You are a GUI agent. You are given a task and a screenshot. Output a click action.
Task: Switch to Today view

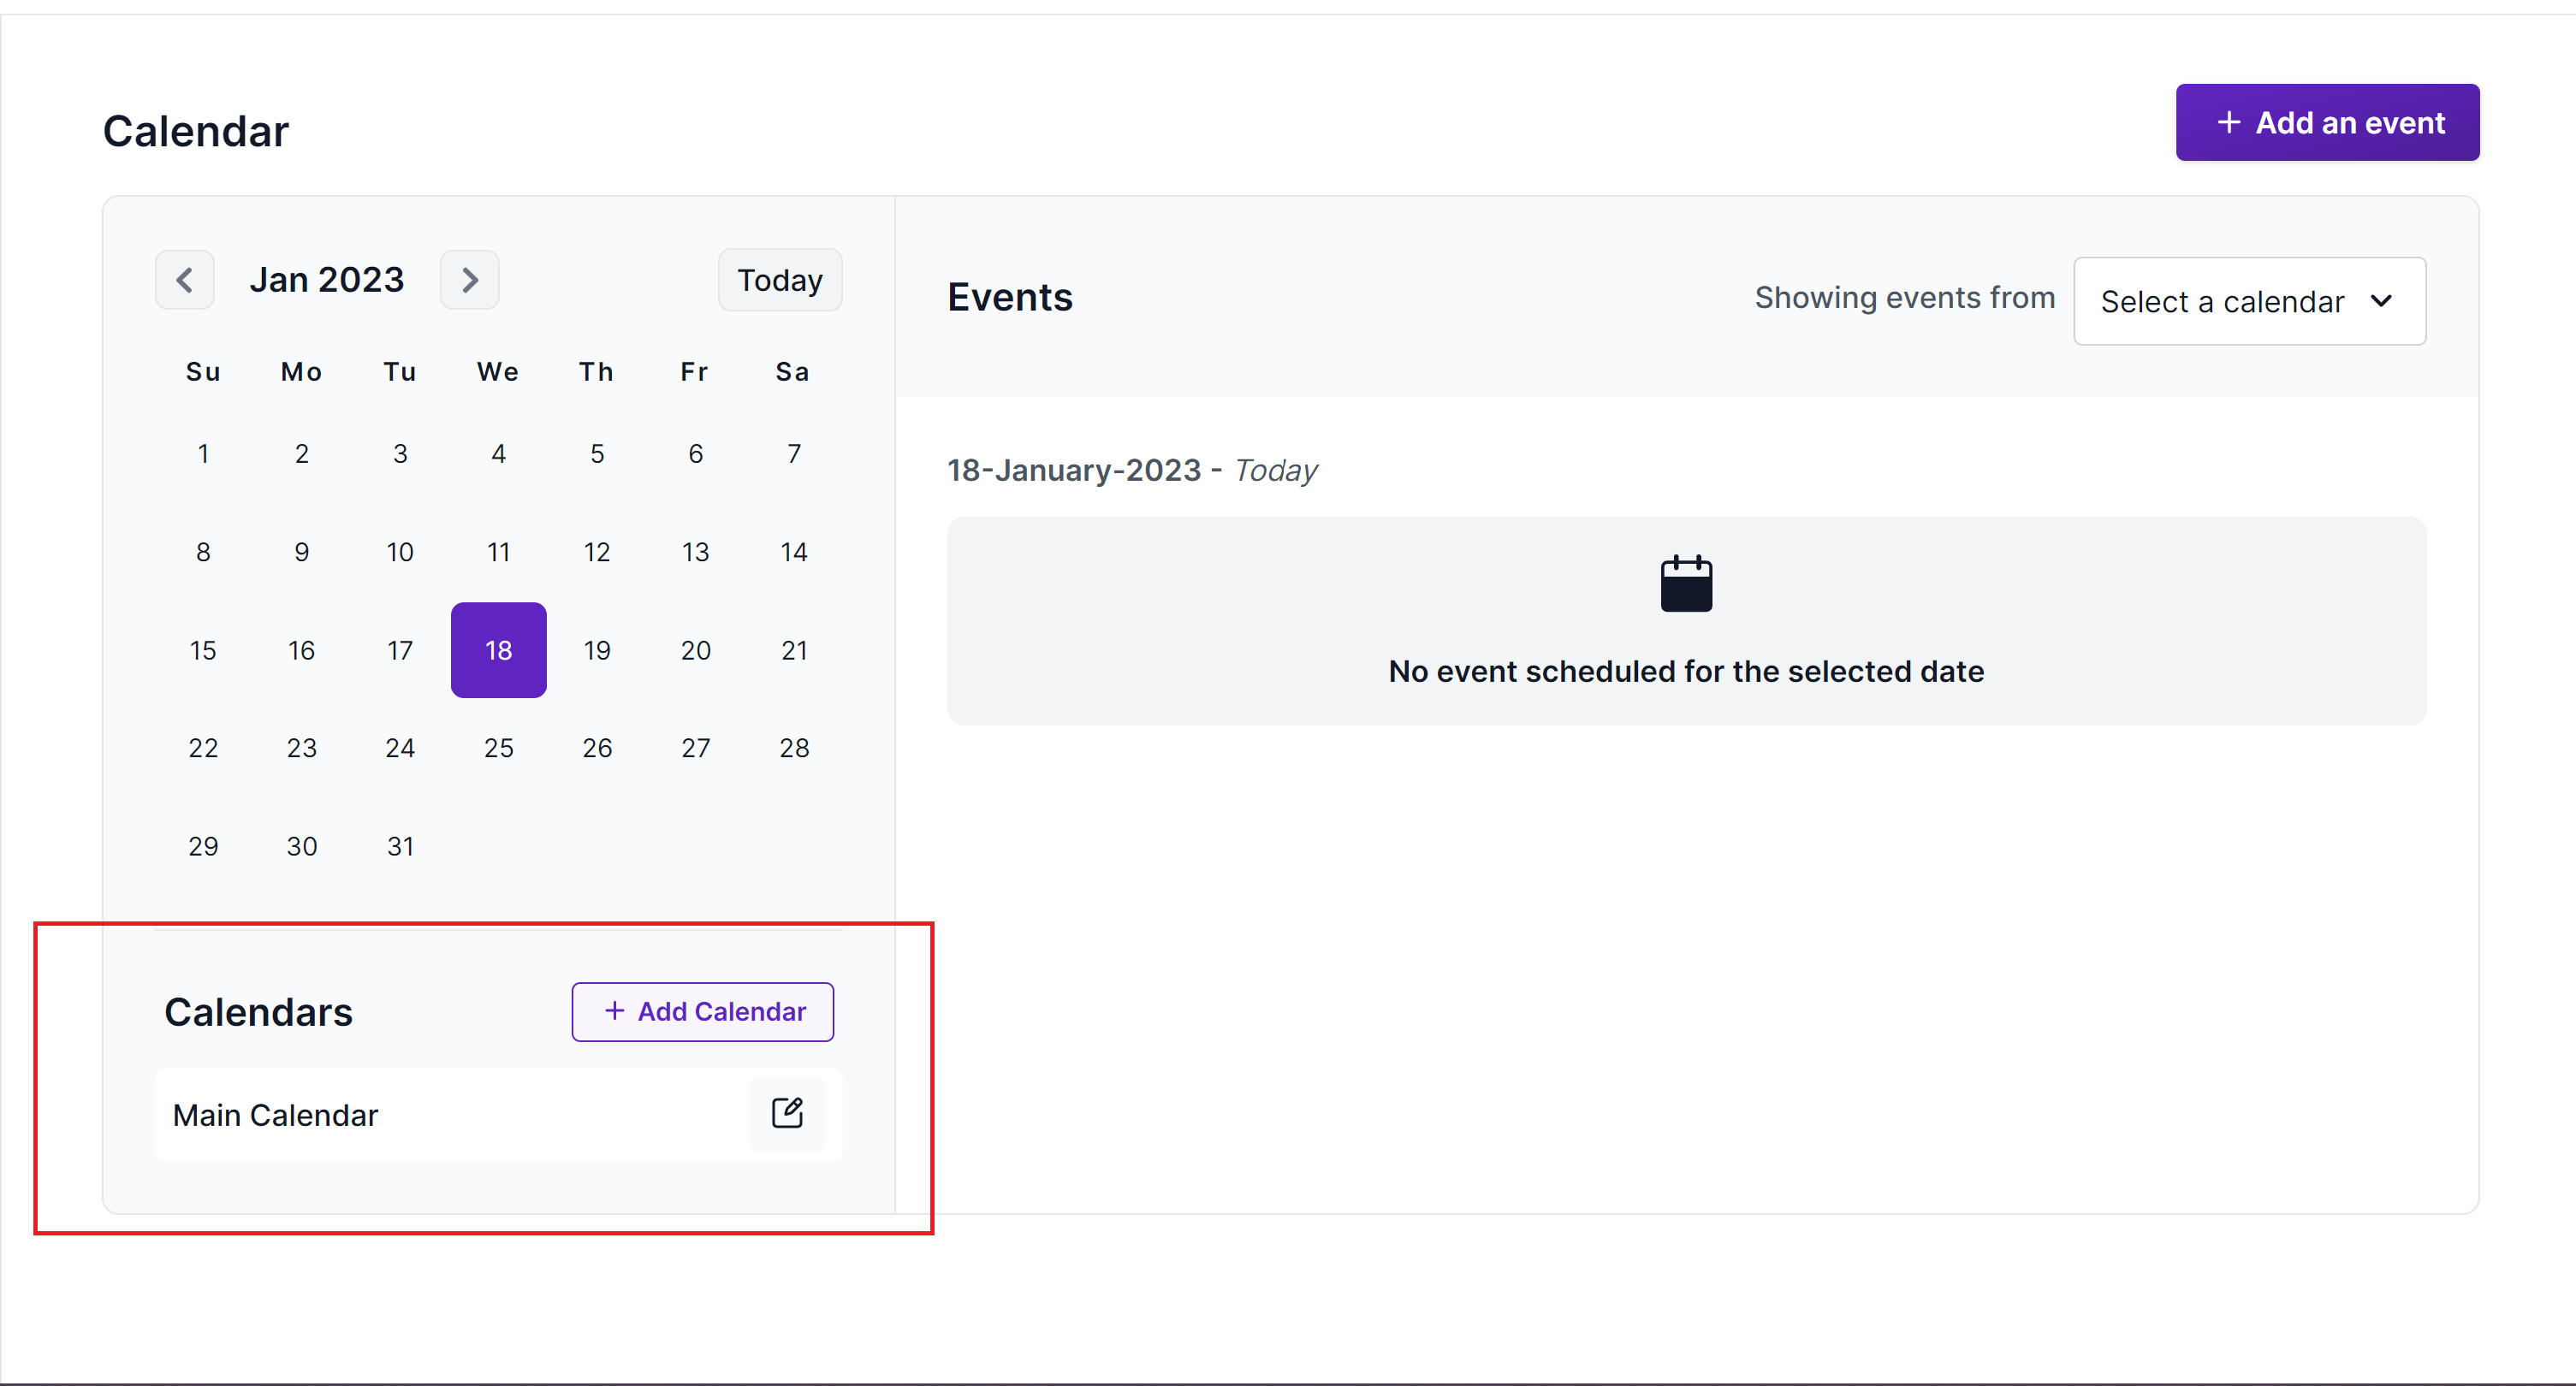click(x=780, y=280)
